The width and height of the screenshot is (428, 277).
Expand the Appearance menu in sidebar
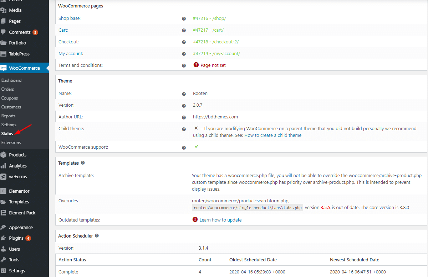click(21, 228)
